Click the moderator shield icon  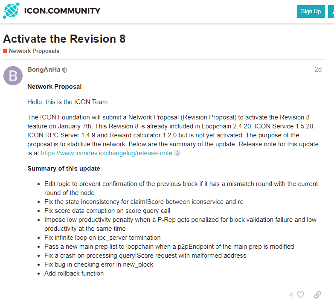[x=64, y=70]
